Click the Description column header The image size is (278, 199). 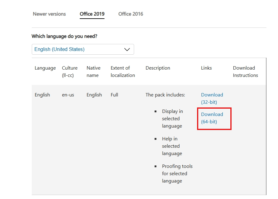(158, 68)
